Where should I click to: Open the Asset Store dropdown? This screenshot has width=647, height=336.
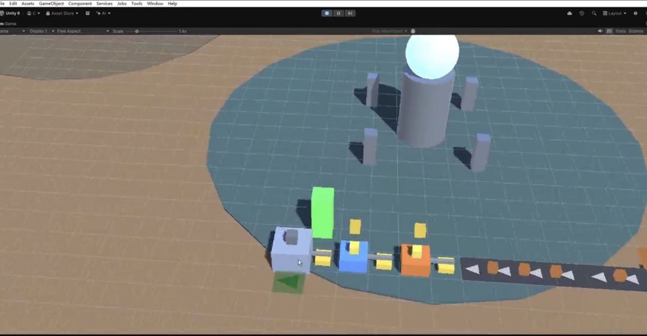[x=62, y=13]
